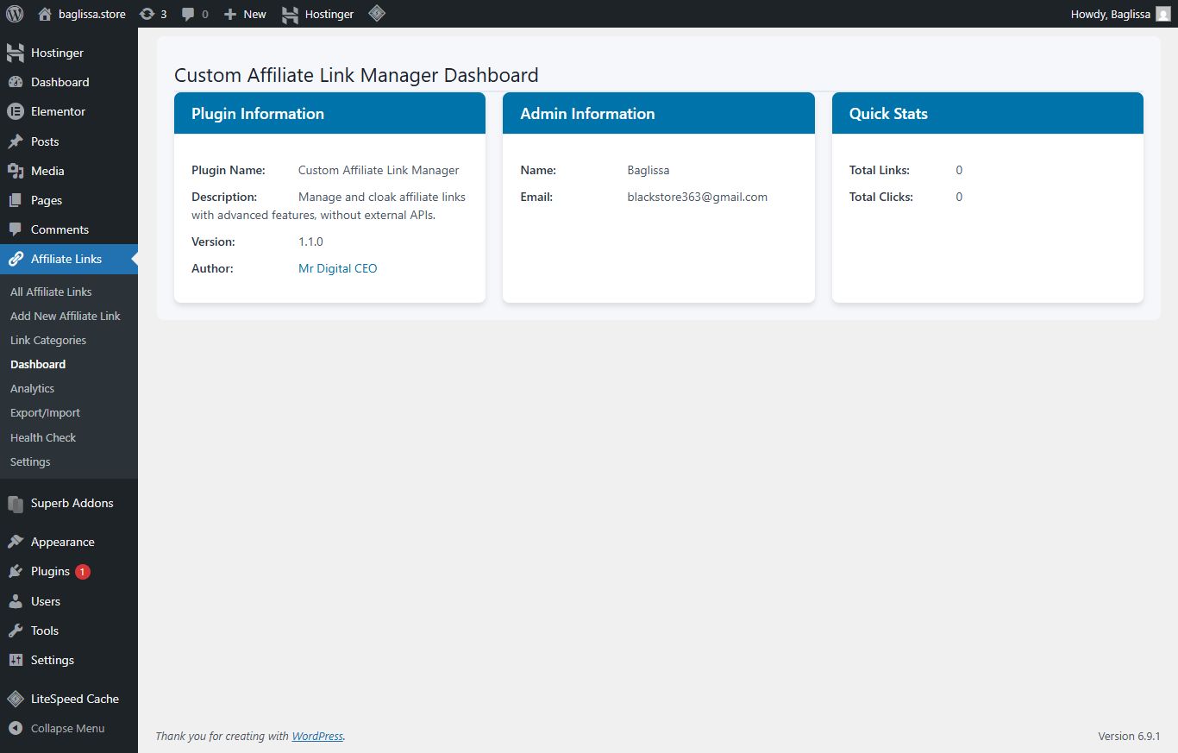
Task: Follow the WordPress footer link
Action: coord(317,736)
